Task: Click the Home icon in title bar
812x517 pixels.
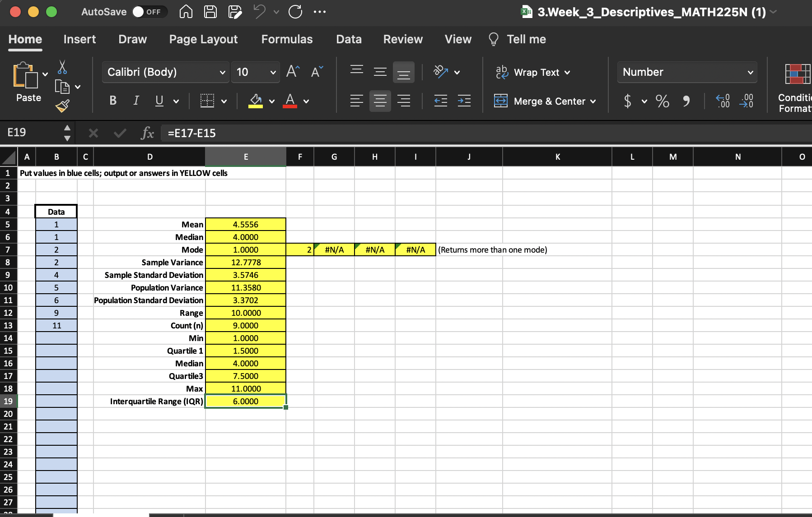Action: 186,12
